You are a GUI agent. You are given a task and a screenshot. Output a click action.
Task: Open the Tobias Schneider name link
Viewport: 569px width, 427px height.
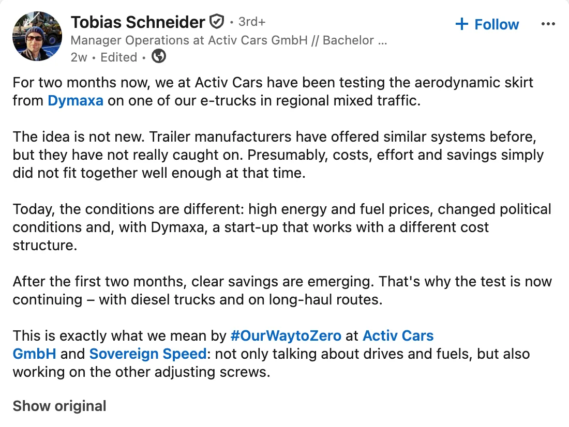[x=138, y=22]
